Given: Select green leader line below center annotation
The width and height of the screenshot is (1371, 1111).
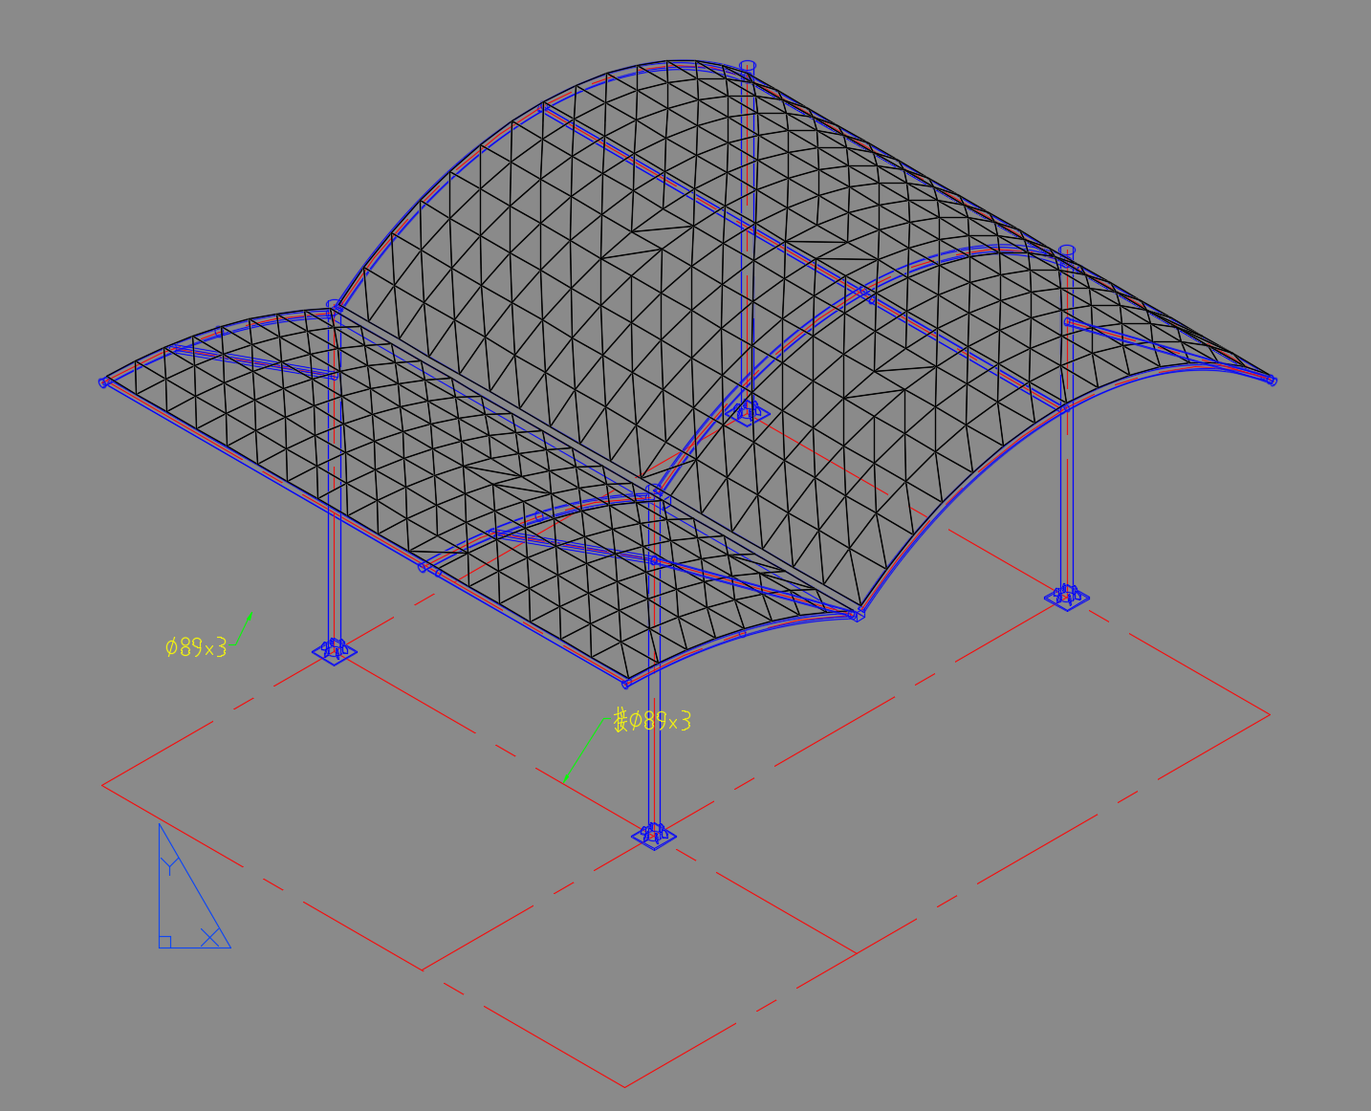Looking at the screenshot, I should tap(582, 752).
